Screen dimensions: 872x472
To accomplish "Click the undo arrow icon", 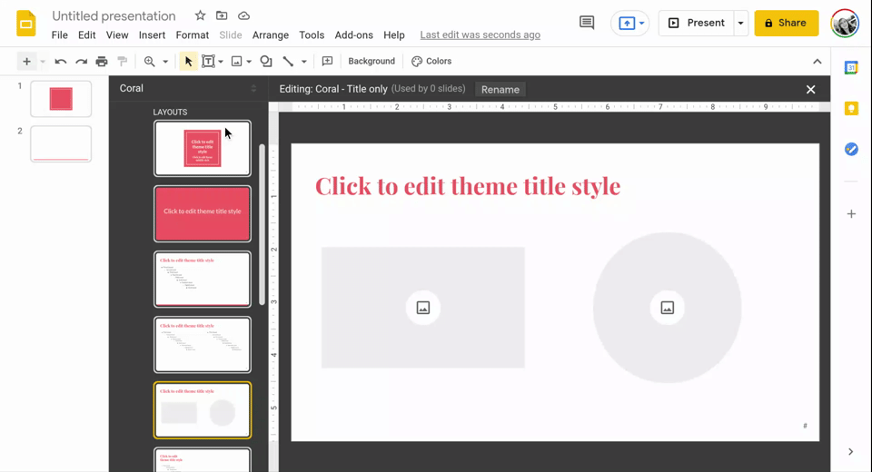I will coord(61,61).
